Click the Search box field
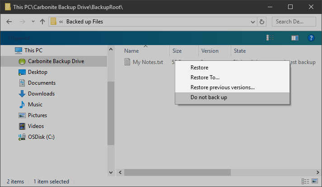 [294, 21]
